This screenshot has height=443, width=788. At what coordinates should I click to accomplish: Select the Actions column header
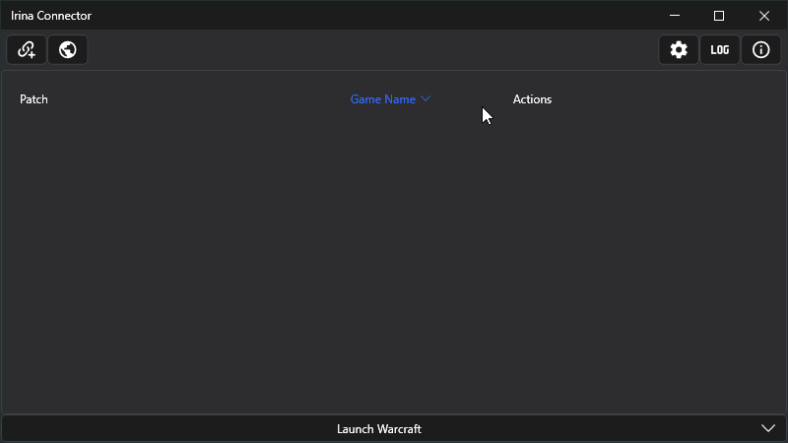pyautogui.click(x=532, y=99)
